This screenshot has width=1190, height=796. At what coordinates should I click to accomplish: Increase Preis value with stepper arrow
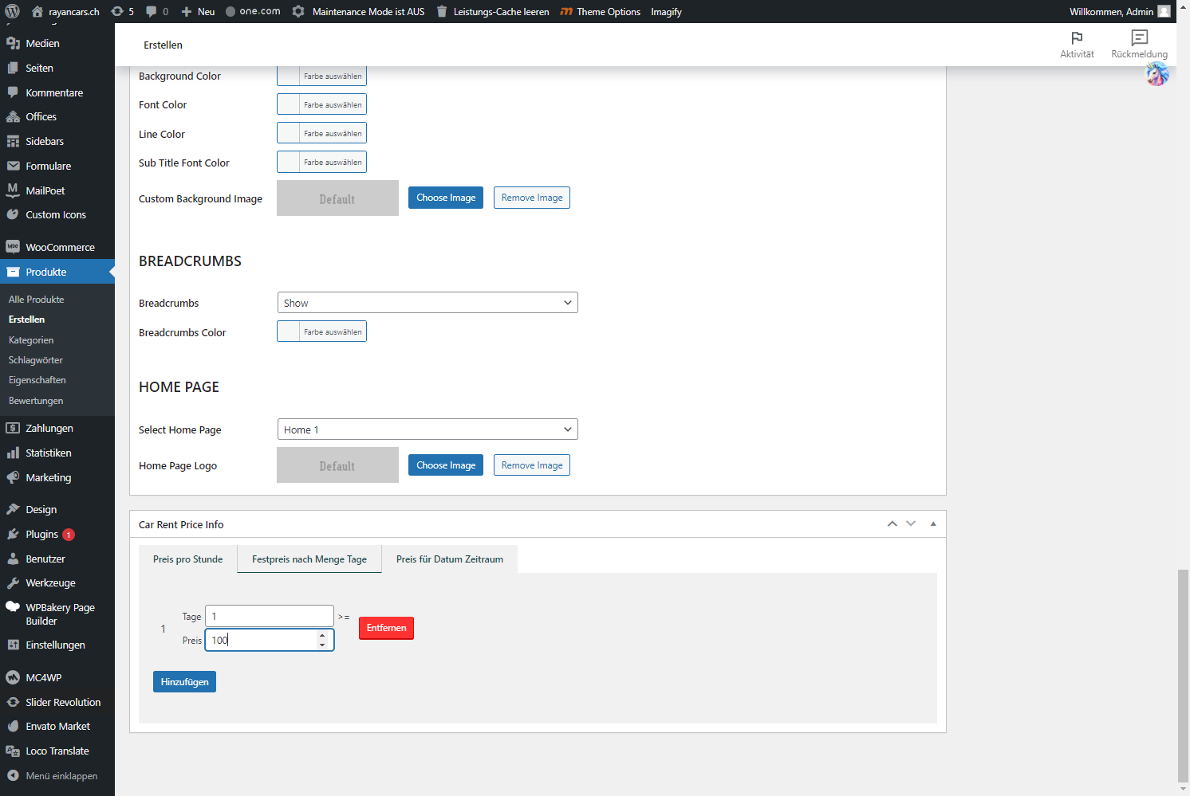(x=322, y=635)
